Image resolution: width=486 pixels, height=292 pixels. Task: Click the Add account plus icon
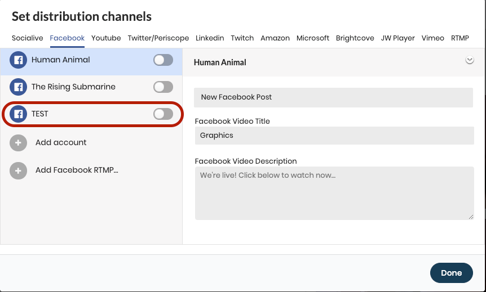pyautogui.click(x=18, y=142)
